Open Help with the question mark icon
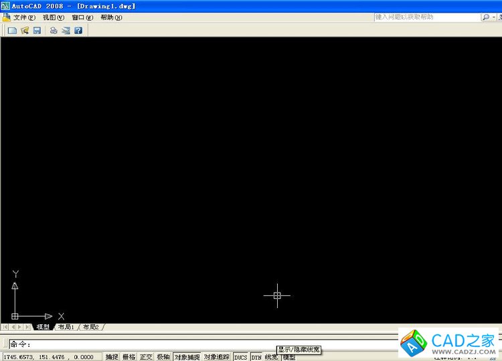 coord(78,30)
